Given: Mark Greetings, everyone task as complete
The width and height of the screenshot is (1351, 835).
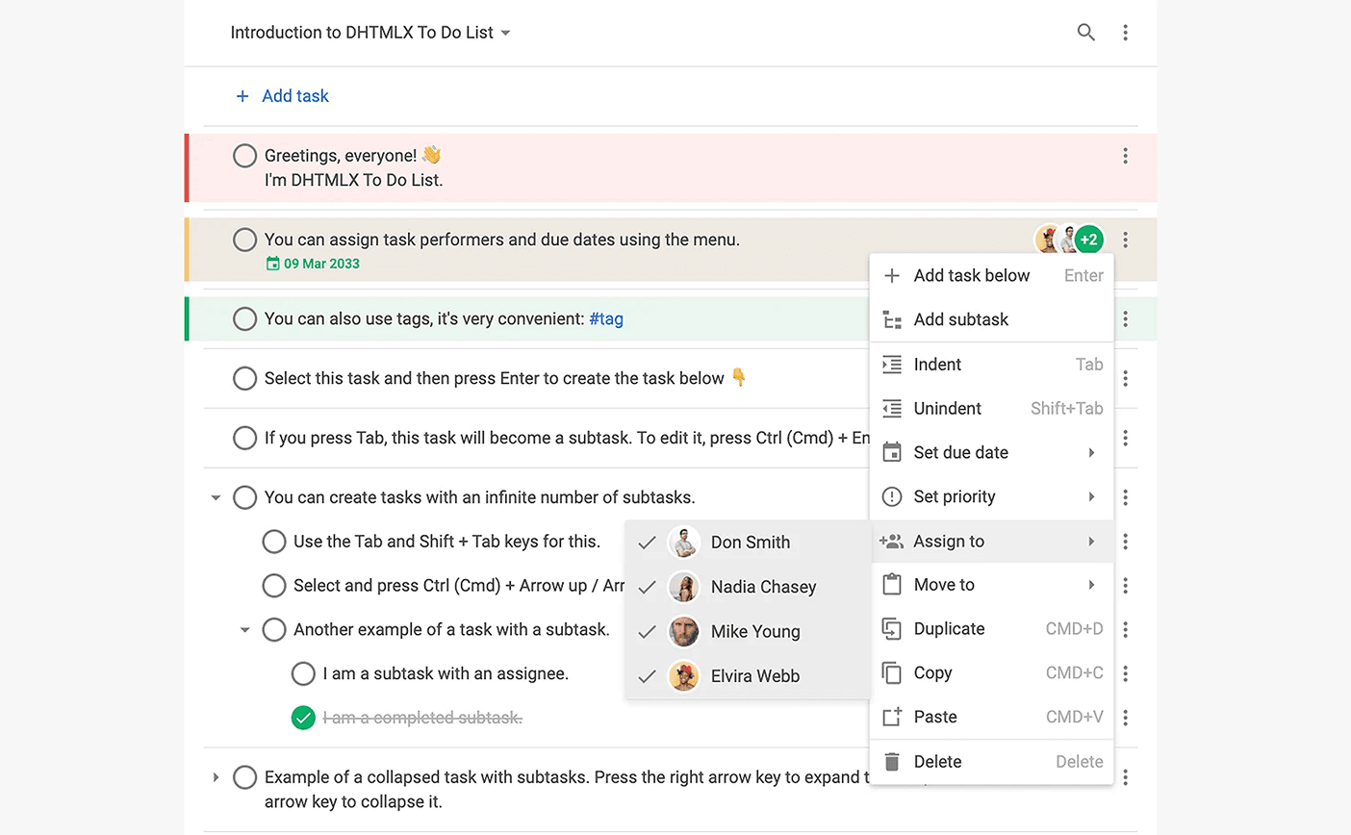Looking at the screenshot, I should tap(244, 156).
